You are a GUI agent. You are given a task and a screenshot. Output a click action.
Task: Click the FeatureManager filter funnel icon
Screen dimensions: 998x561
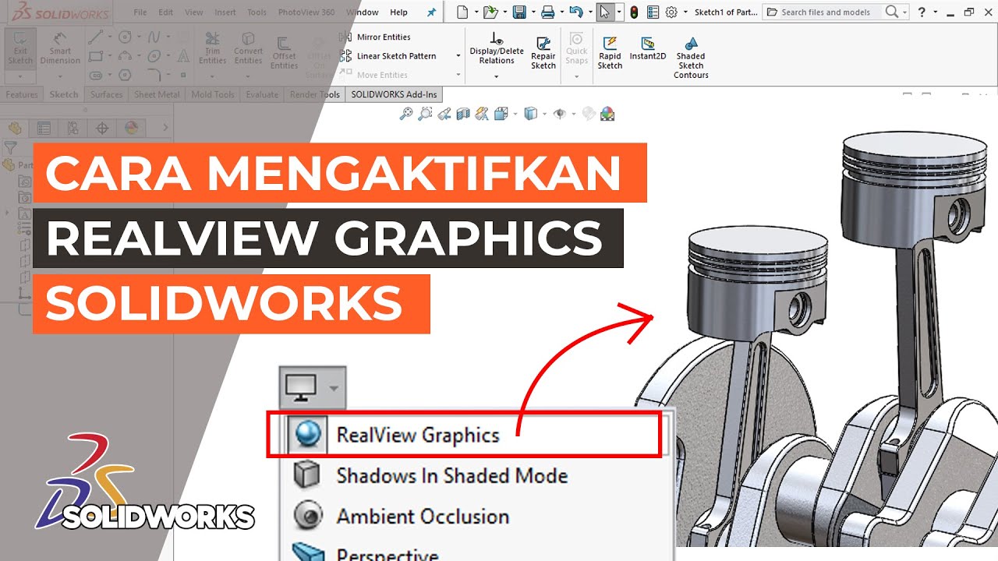[x=11, y=146]
